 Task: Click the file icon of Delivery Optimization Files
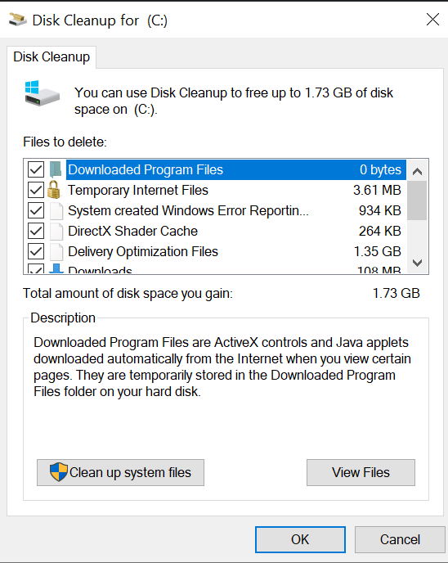point(56,252)
